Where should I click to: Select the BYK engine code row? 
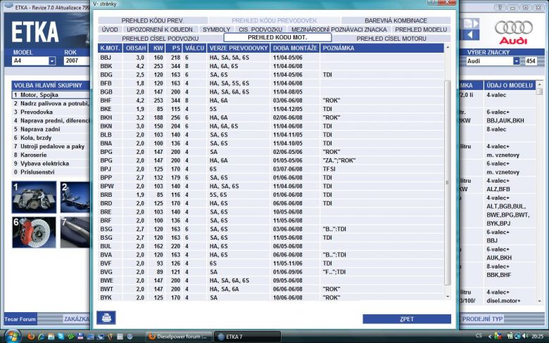[x=271, y=297]
